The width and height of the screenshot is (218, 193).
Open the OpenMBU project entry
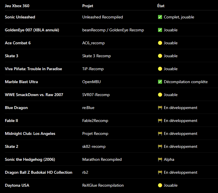[x=91, y=82]
